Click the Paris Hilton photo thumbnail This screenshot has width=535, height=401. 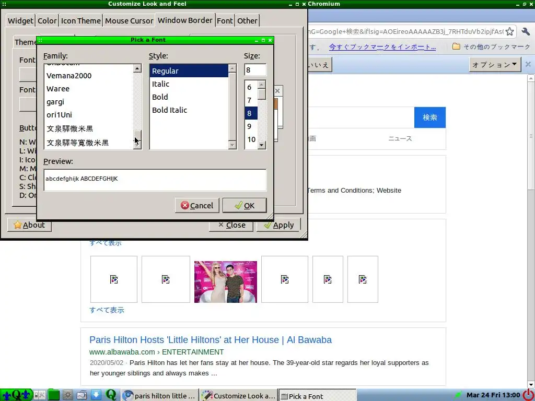pyautogui.click(x=226, y=281)
